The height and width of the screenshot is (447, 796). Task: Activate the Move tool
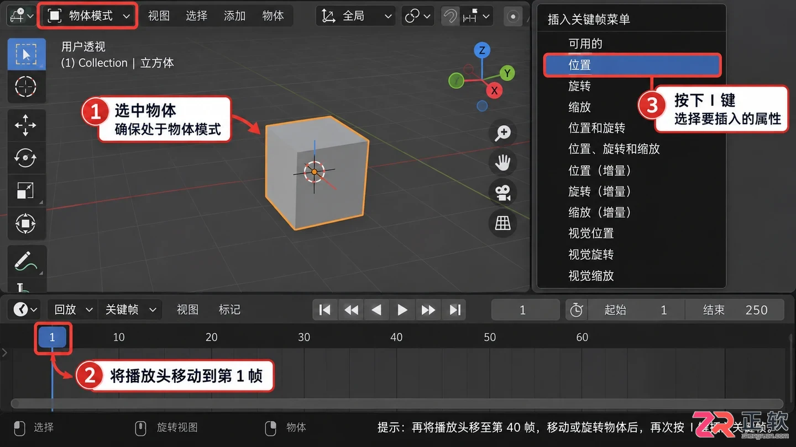point(26,126)
